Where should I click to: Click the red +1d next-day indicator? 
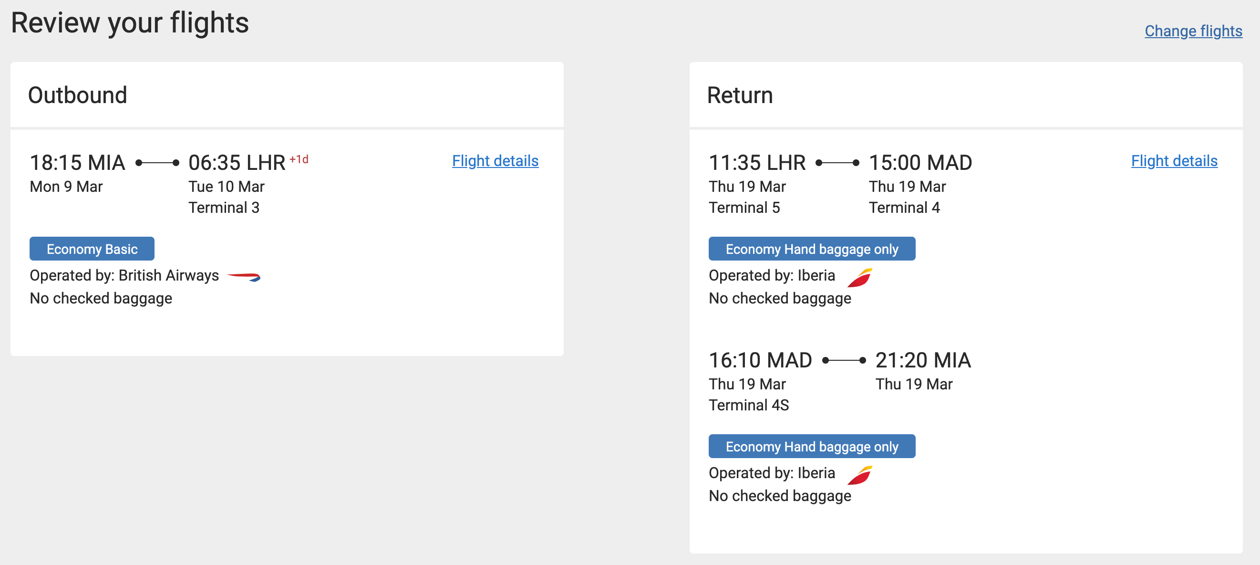(299, 159)
